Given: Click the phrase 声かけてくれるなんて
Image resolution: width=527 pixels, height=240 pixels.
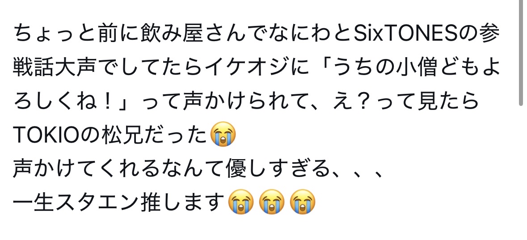Looking at the screenshot, I should [x=119, y=168].
